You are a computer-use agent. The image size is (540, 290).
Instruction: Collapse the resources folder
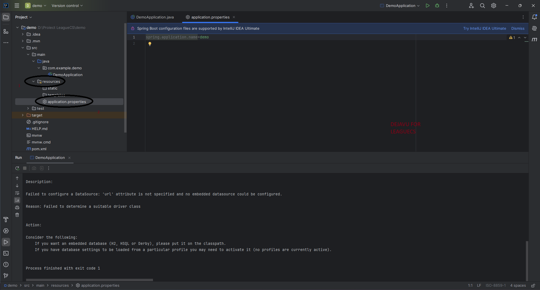(33, 81)
